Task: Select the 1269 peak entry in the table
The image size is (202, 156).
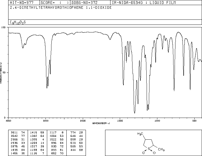Action: pos(37,143)
